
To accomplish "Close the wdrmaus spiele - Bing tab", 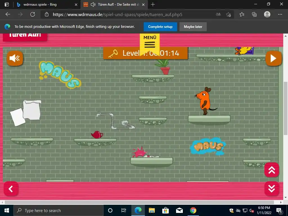I will pyautogui.click(x=76, y=4).
